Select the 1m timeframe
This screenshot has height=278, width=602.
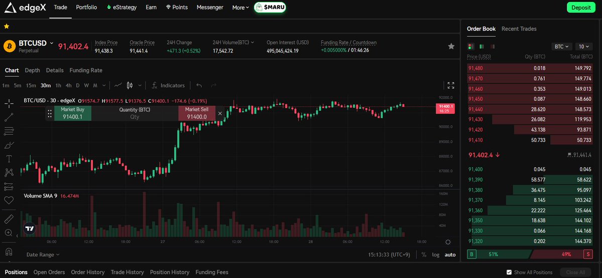[6, 85]
